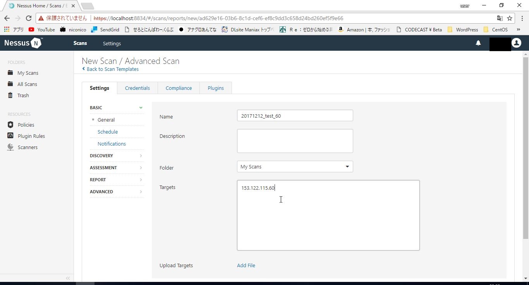Reload the page in browser
The image size is (529, 285).
28,18
